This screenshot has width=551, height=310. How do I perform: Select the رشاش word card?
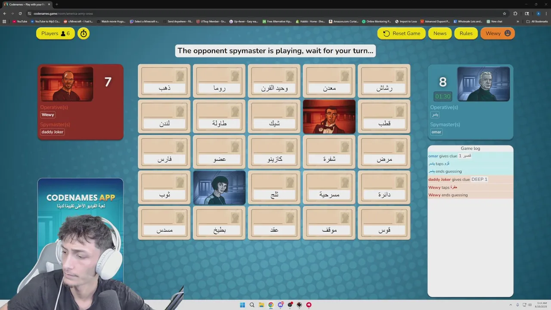click(x=384, y=81)
